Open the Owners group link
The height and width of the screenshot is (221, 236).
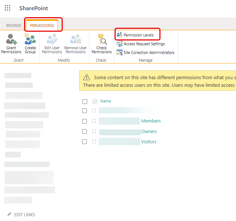pyautogui.click(x=149, y=132)
